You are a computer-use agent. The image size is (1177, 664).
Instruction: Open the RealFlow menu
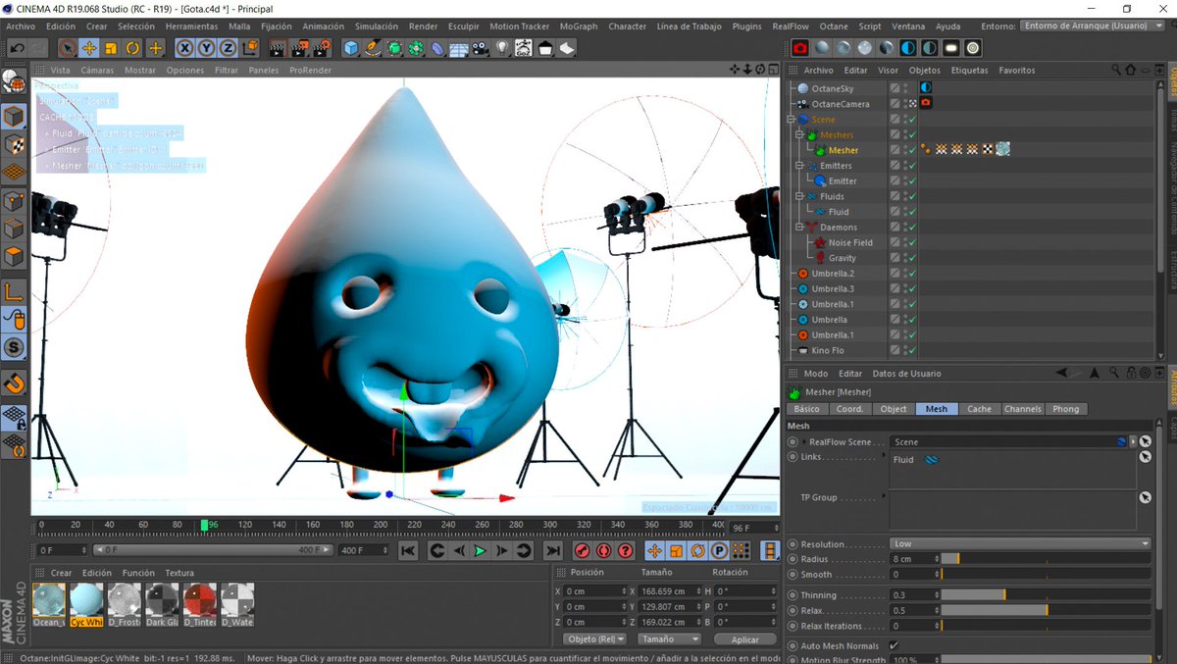791,26
